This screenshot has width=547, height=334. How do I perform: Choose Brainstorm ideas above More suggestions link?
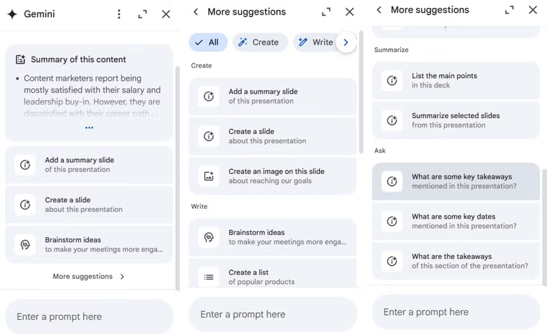(x=89, y=245)
